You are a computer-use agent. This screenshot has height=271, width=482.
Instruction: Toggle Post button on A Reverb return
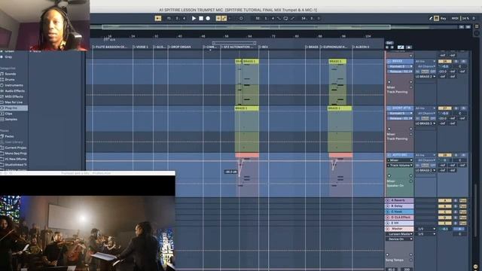pos(463,201)
